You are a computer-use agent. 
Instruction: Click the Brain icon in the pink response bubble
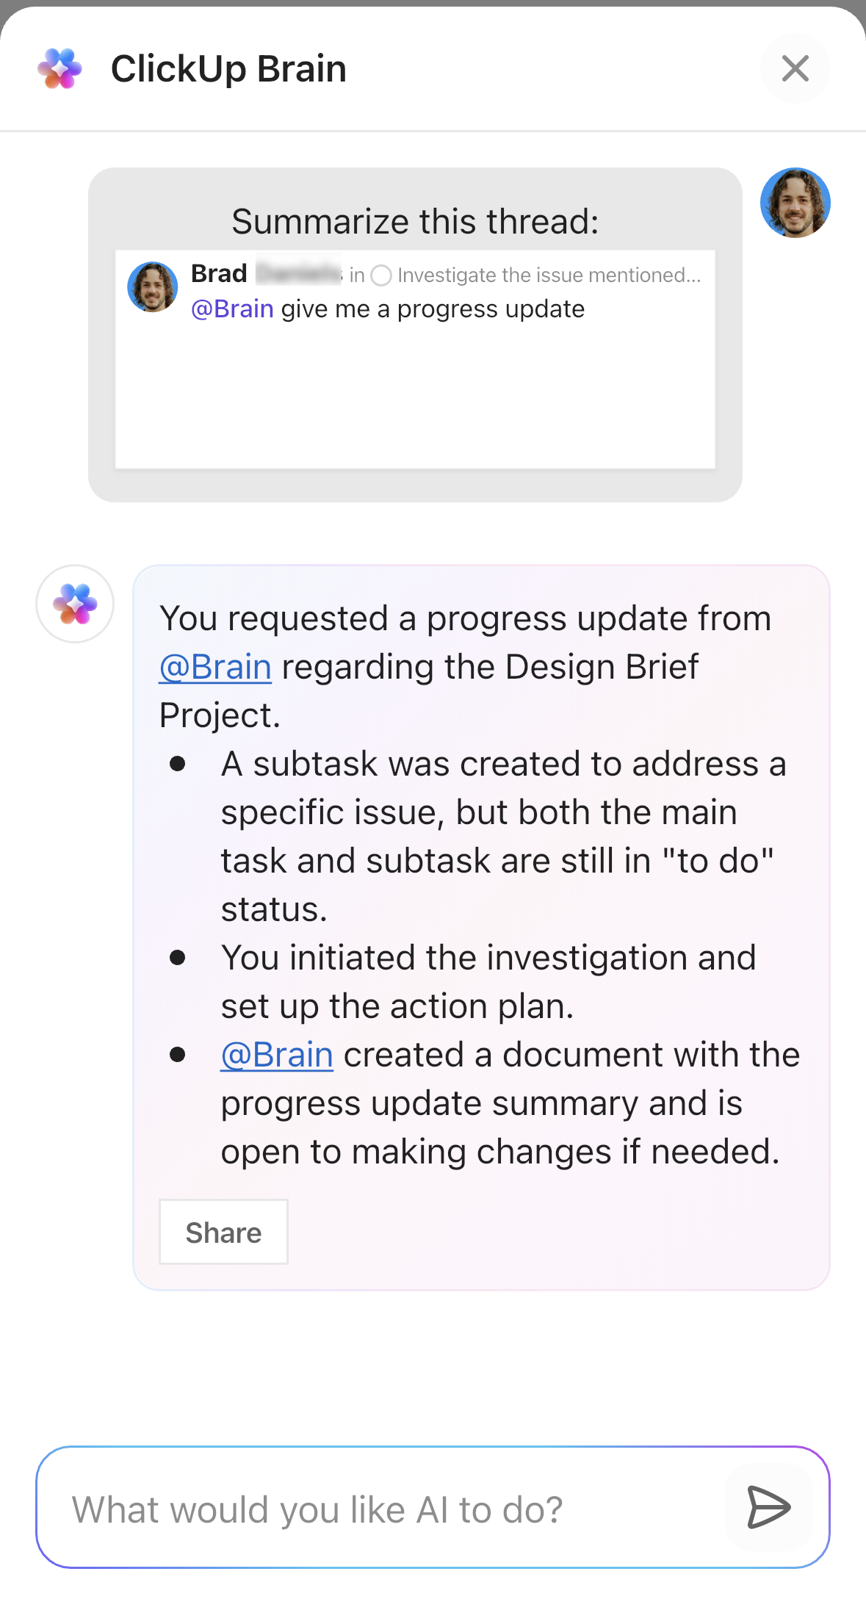[x=74, y=604]
